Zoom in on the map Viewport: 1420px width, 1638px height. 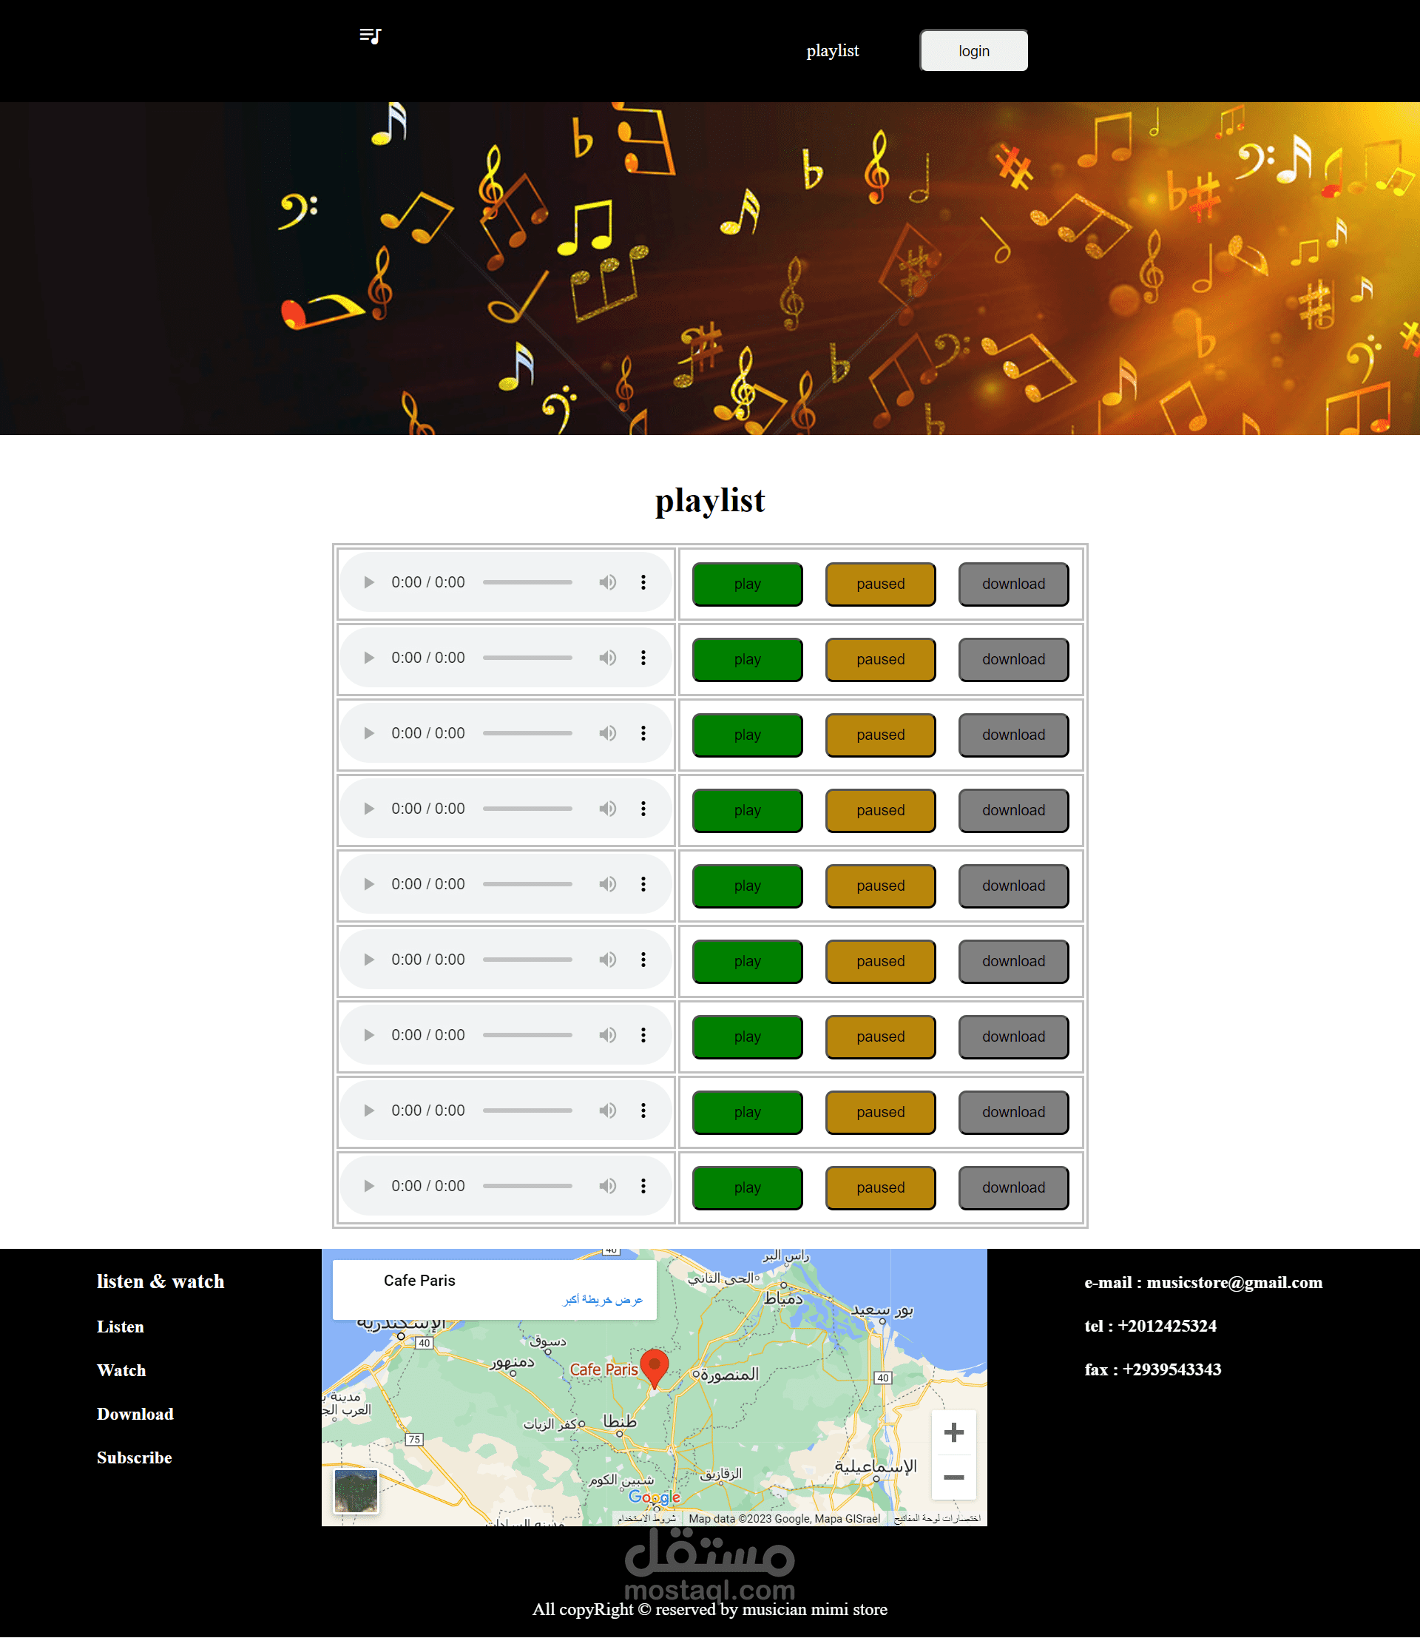click(x=954, y=1432)
